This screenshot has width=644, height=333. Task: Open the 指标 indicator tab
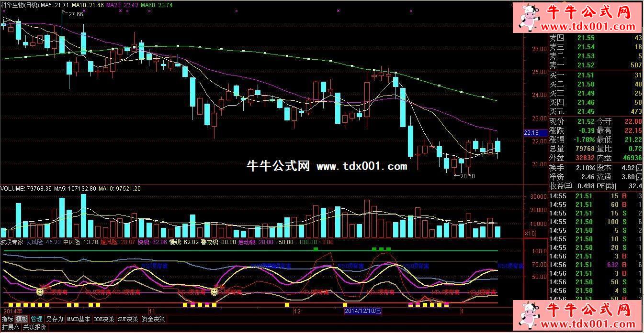pyautogui.click(x=7, y=319)
